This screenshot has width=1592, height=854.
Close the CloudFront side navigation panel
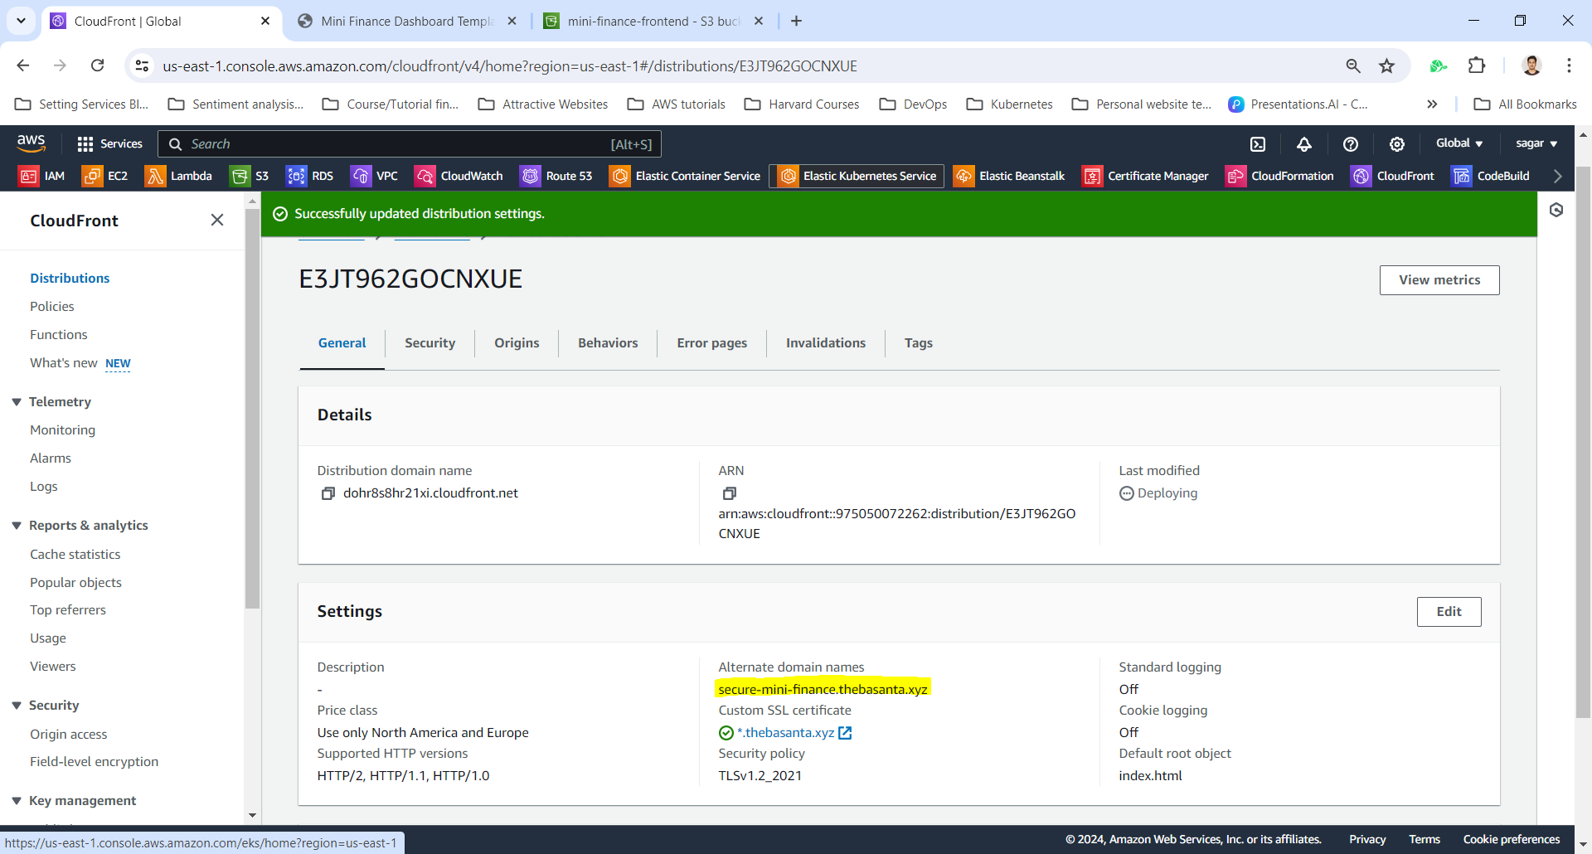tap(217, 220)
